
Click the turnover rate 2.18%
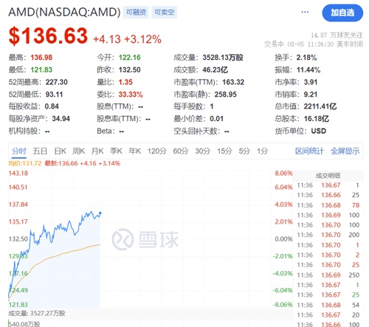pos(306,58)
